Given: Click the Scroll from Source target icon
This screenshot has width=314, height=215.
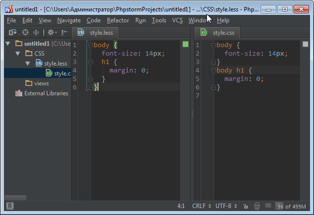Looking at the screenshot, I should pyautogui.click(x=25, y=32).
